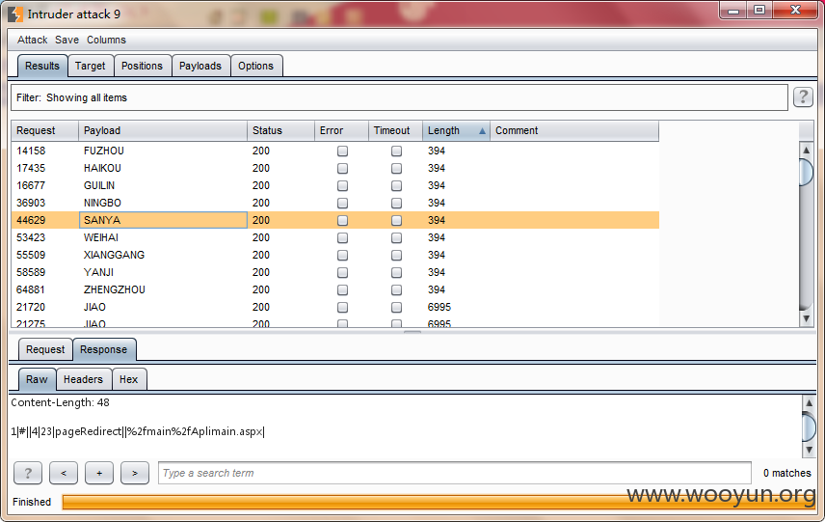Select the NINGBO payload row
Image resolution: width=825 pixels, height=522 pixels.
click(334, 203)
